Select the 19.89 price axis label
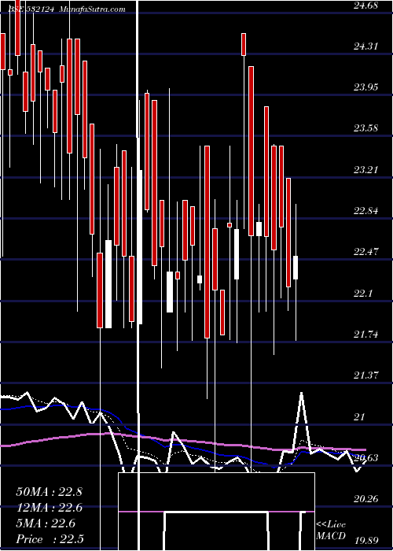 (x=365, y=540)
